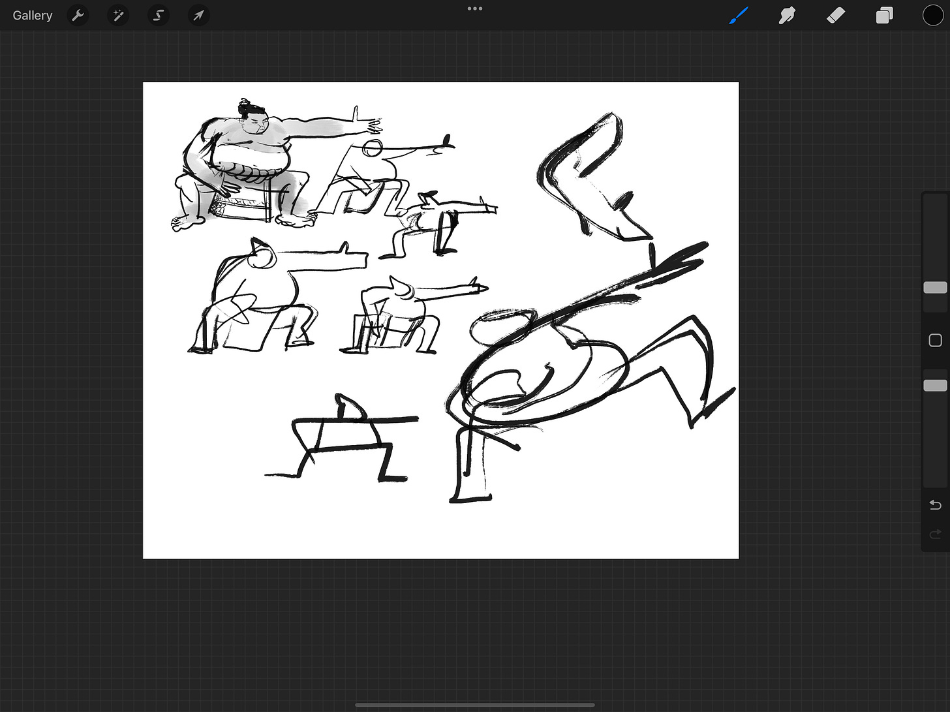The height and width of the screenshot is (712, 950).
Task: Undo the last stroke
Action: [x=935, y=504]
